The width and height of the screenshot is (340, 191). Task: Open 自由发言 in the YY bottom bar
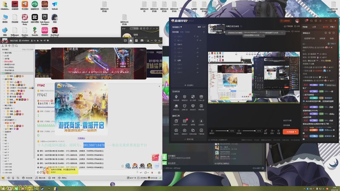point(27,178)
